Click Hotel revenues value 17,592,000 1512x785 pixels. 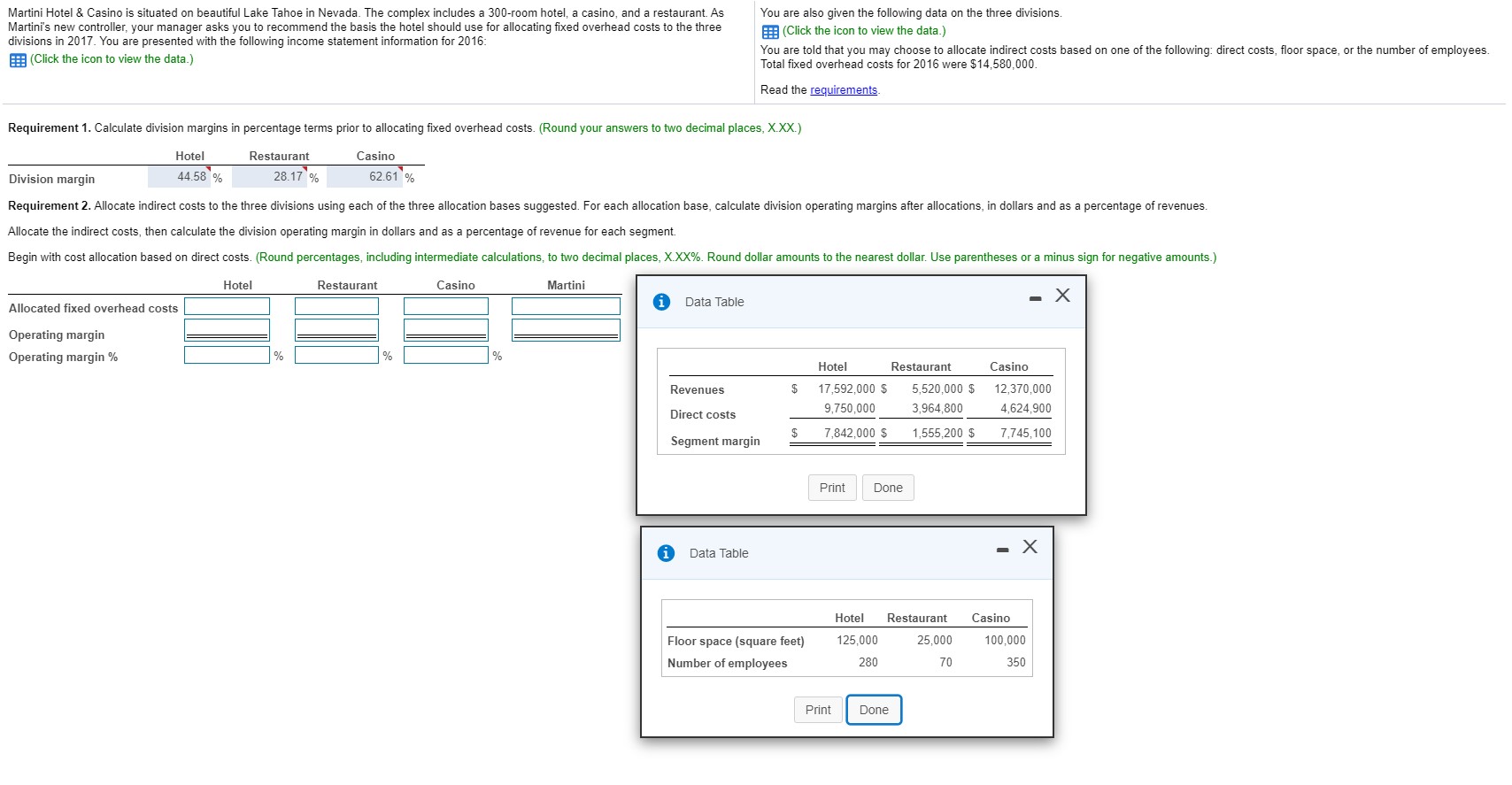(846, 389)
